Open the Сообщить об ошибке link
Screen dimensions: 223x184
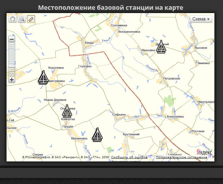(129, 157)
